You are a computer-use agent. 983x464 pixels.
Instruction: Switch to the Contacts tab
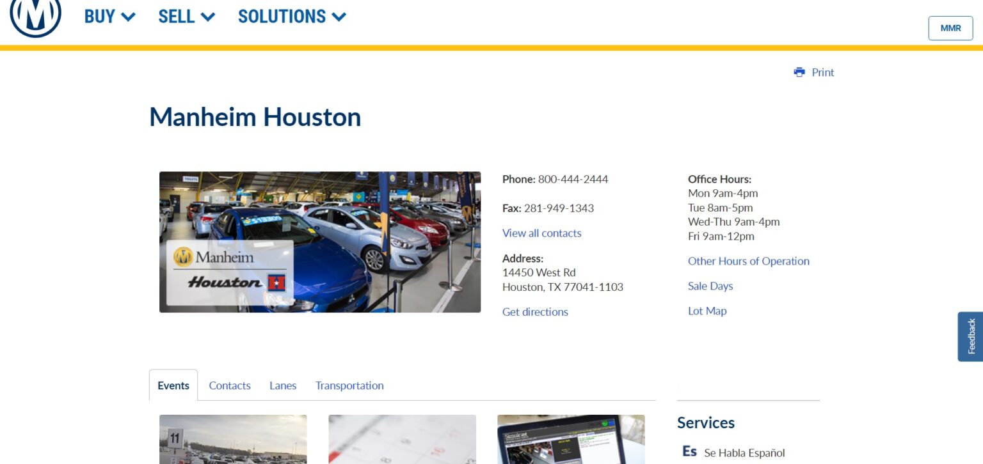tap(230, 385)
